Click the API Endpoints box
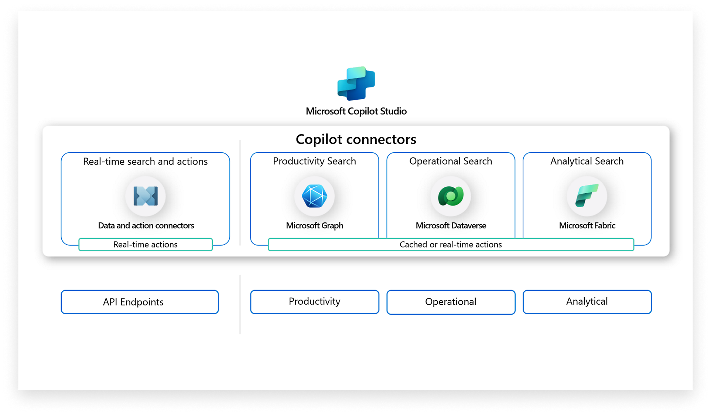 pyautogui.click(x=140, y=302)
